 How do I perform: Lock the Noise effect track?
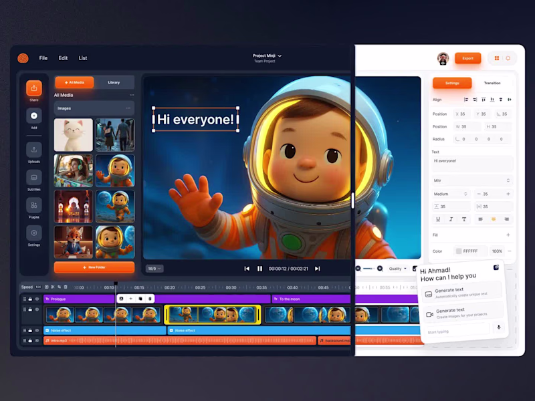(29, 329)
